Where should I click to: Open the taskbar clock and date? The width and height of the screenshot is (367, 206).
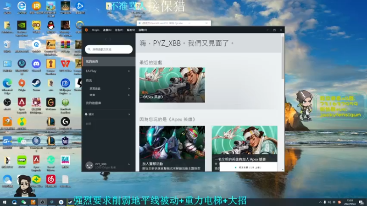pos(350,202)
